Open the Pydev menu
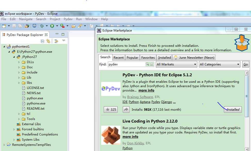 pos(68,19)
